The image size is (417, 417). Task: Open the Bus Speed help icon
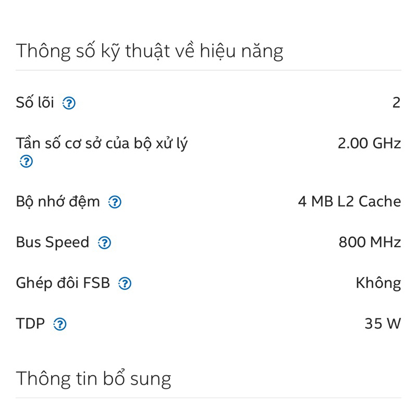[x=105, y=243]
